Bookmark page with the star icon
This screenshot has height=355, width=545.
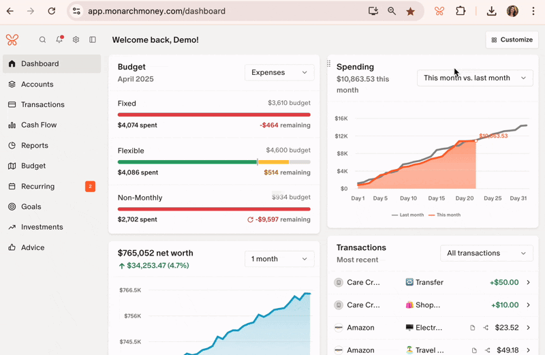[410, 12]
